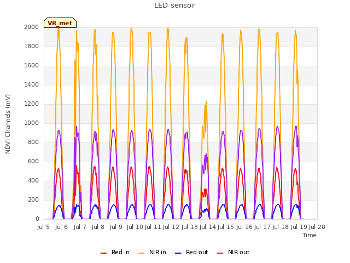Click the Jul 13 x-axis label
The width and height of the screenshot is (350, 263).
tap(190, 227)
